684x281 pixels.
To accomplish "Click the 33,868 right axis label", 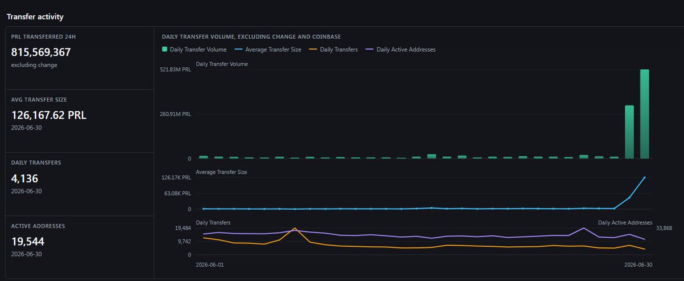I will 665,228.
